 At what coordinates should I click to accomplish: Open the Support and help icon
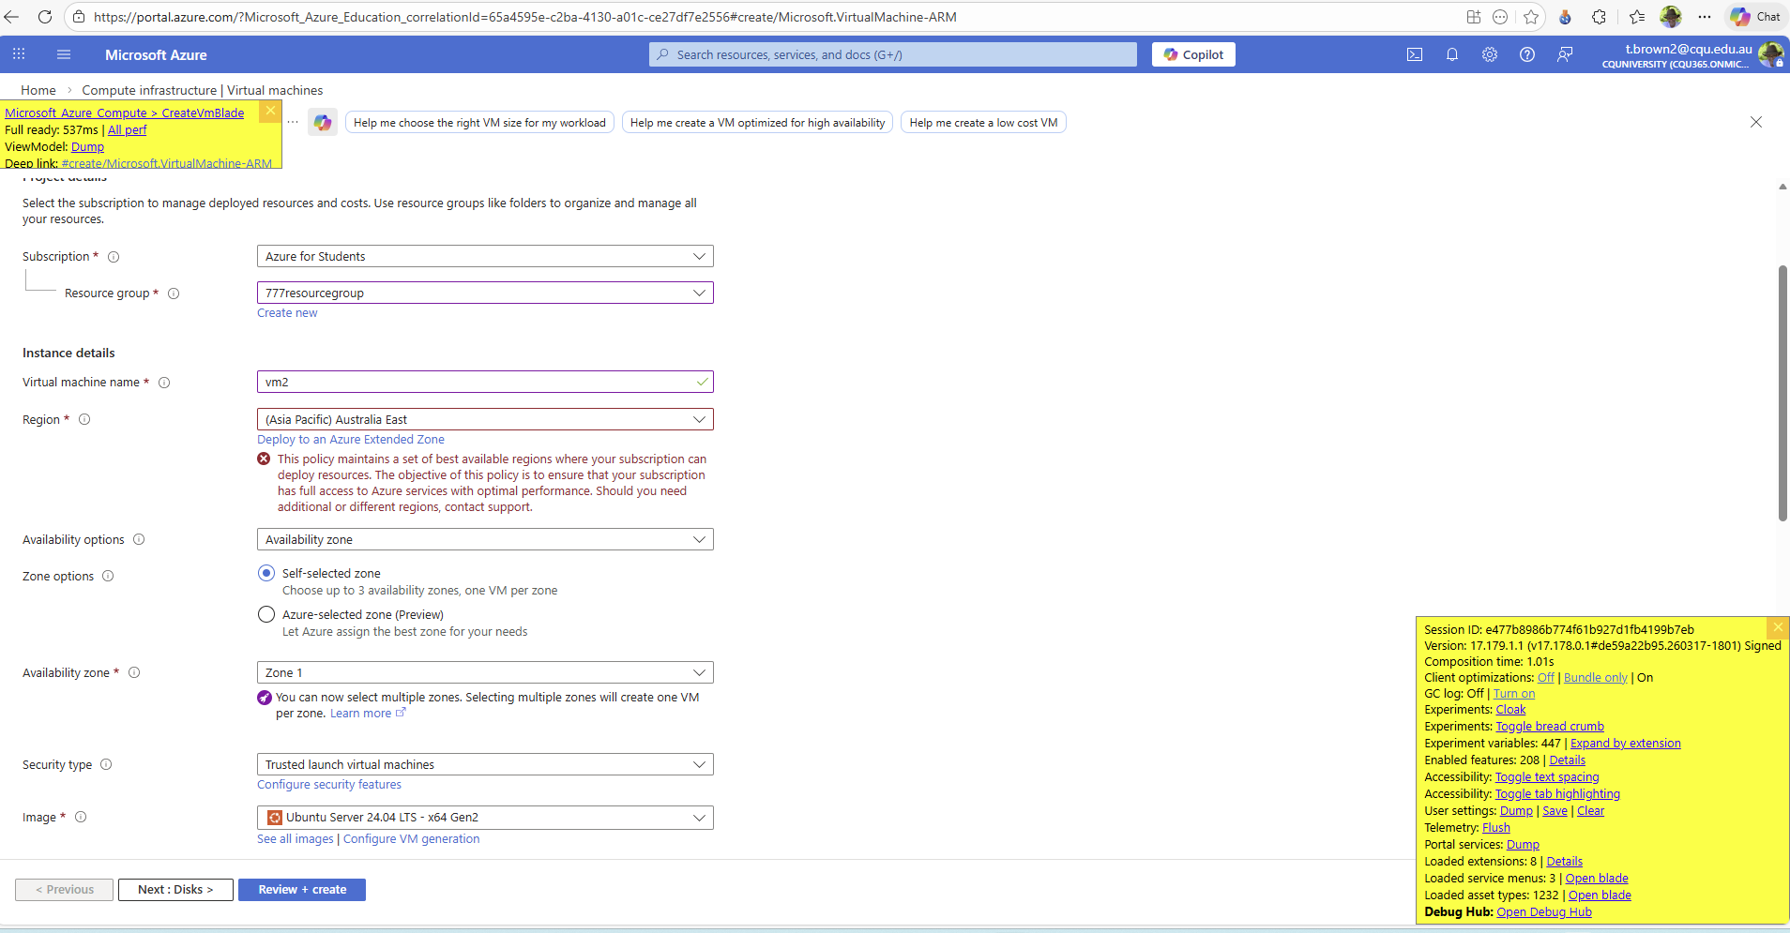[1527, 54]
